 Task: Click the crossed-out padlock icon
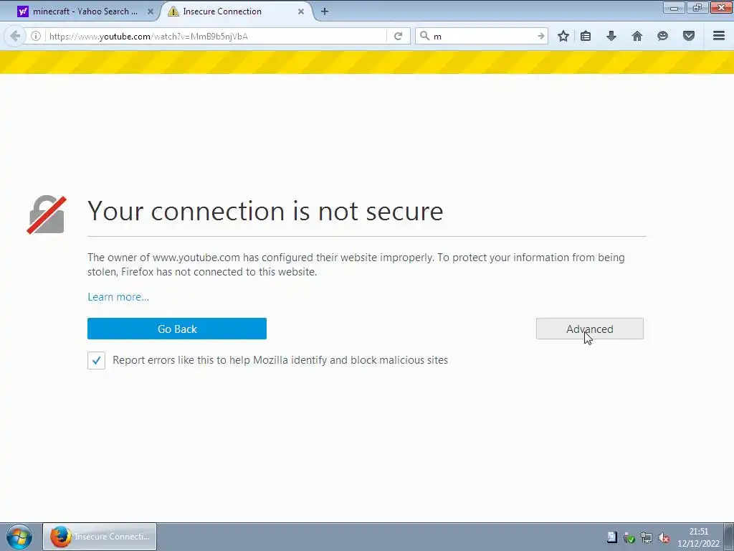47,215
